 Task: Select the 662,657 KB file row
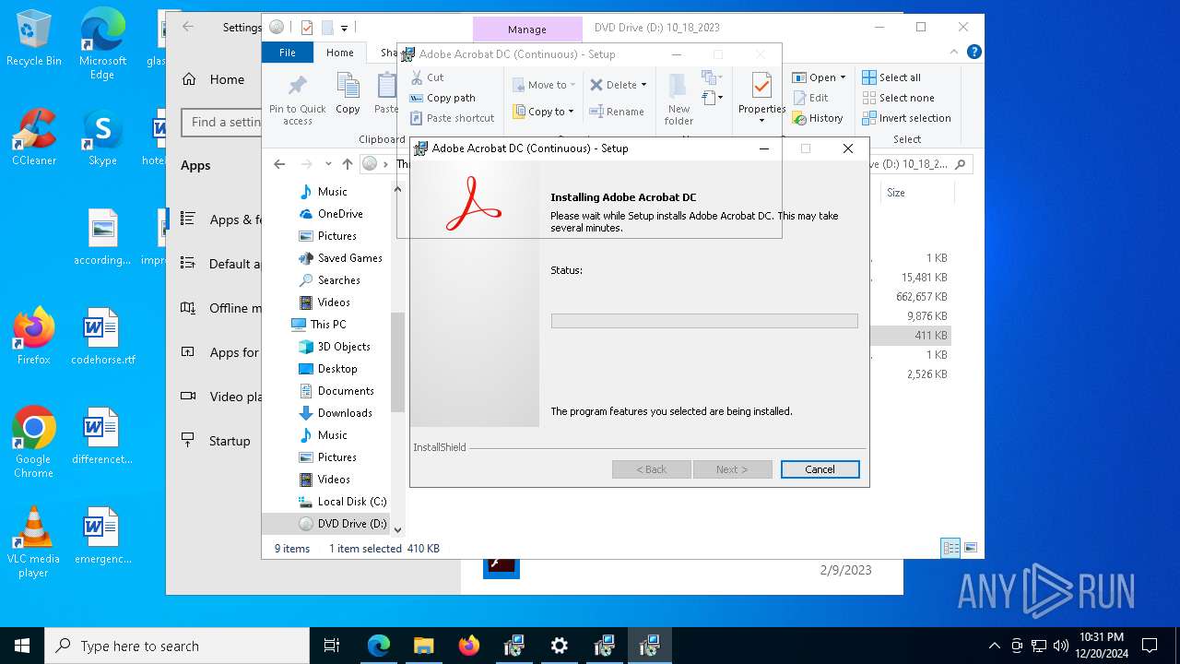[921, 297]
